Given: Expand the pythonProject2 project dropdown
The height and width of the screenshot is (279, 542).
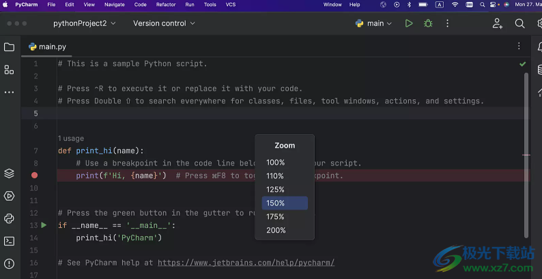Looking at the screenshot, I should pos(85,23).
